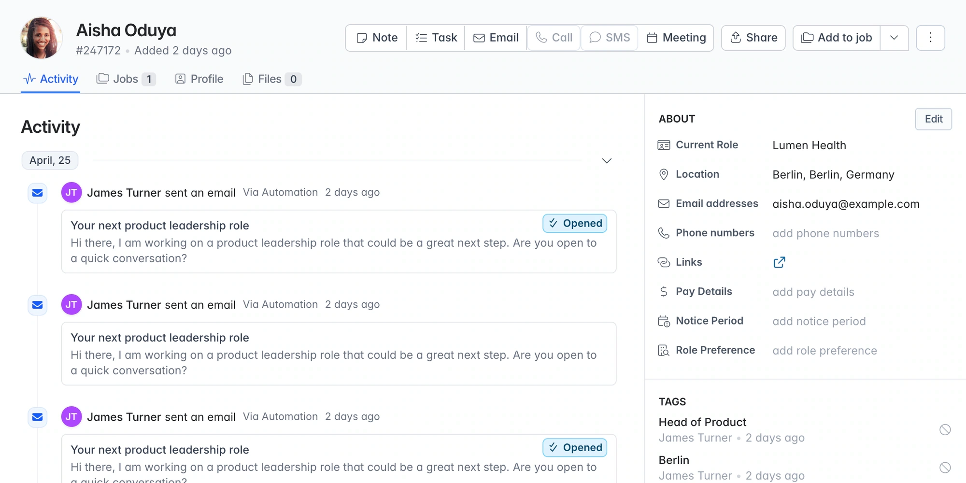Open the Jobs tab

point(126,79)
